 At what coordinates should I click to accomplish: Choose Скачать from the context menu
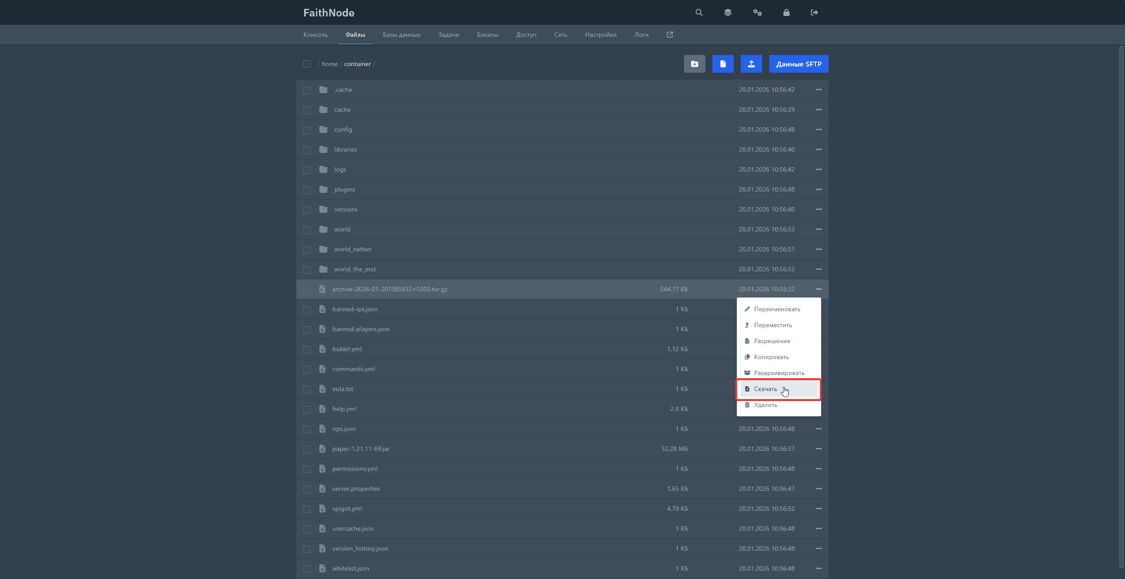click(766, 389)
